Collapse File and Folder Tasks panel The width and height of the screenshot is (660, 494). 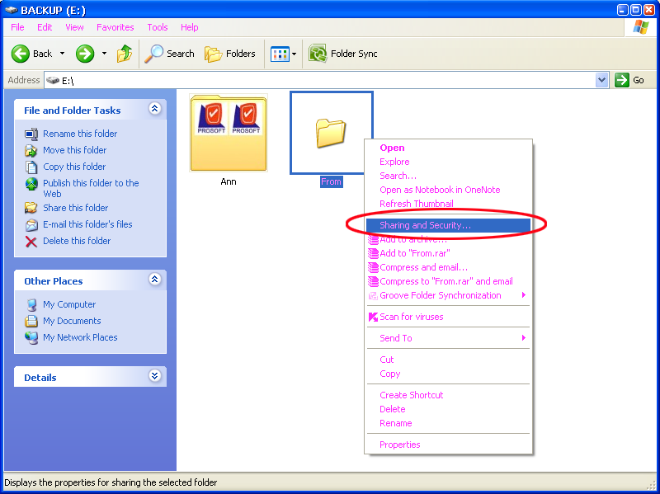tap(154, 109)
